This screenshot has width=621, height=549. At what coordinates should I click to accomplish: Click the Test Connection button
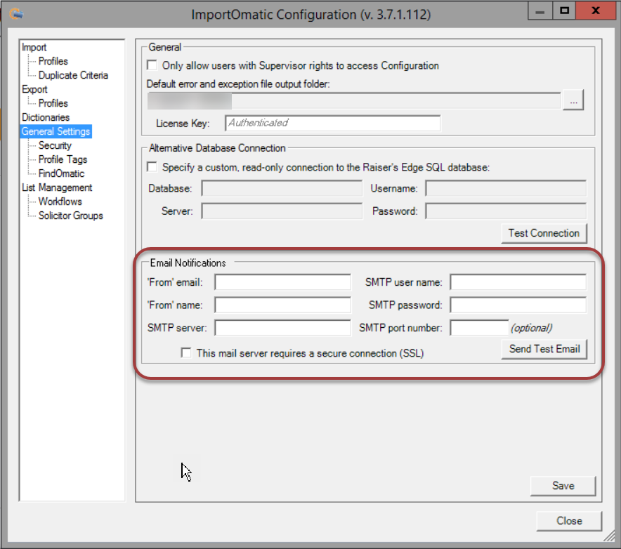pos(544,233)
